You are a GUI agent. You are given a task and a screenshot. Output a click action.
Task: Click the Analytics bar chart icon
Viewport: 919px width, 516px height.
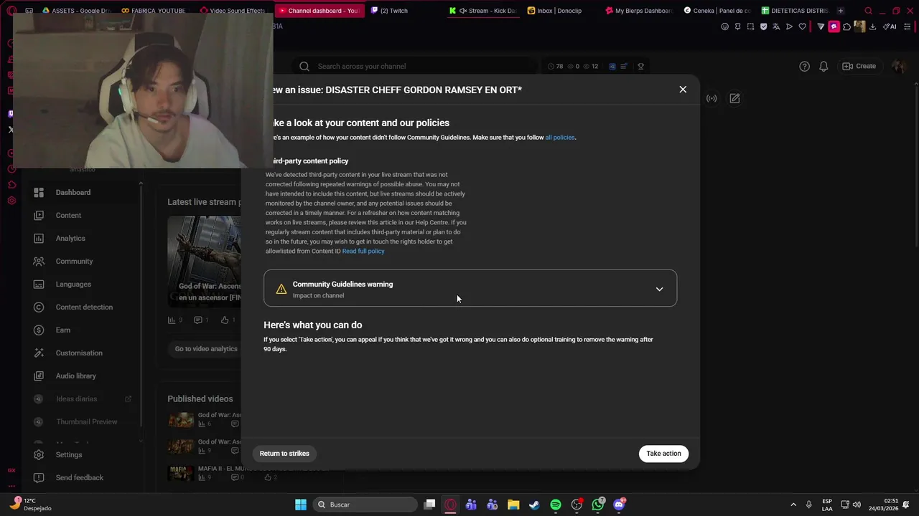click(x=39, y=238)
